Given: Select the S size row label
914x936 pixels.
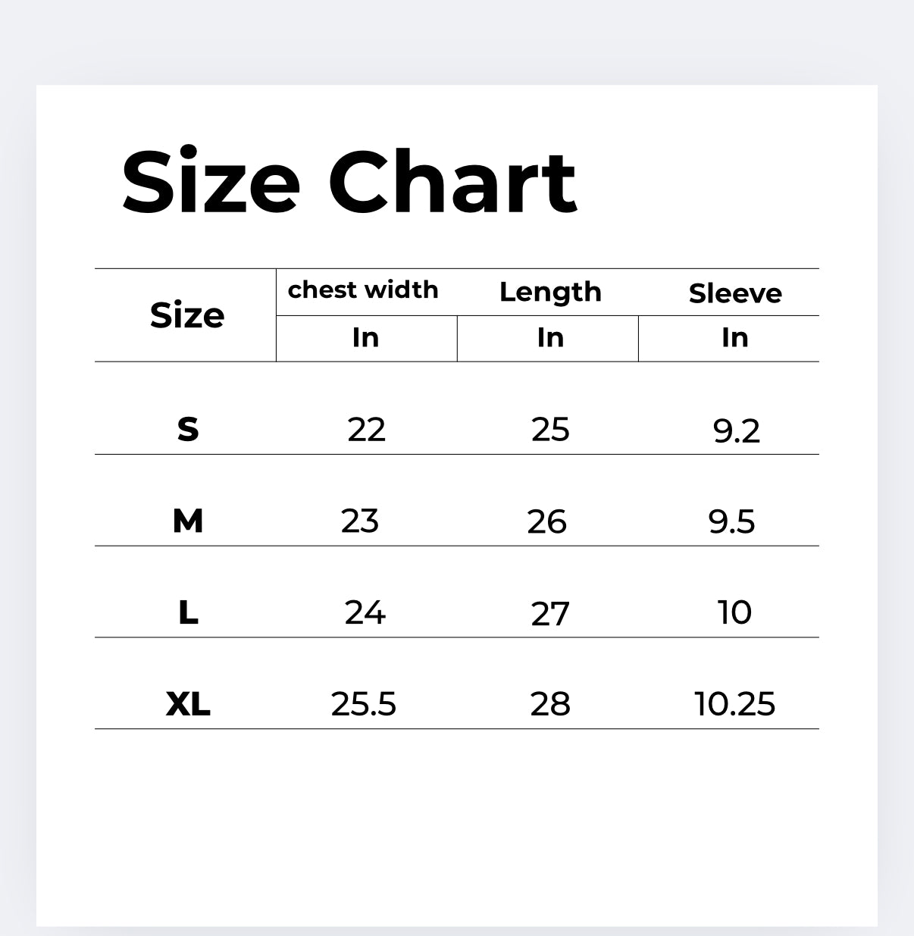Looking at the screenshot, I should 188,430.
